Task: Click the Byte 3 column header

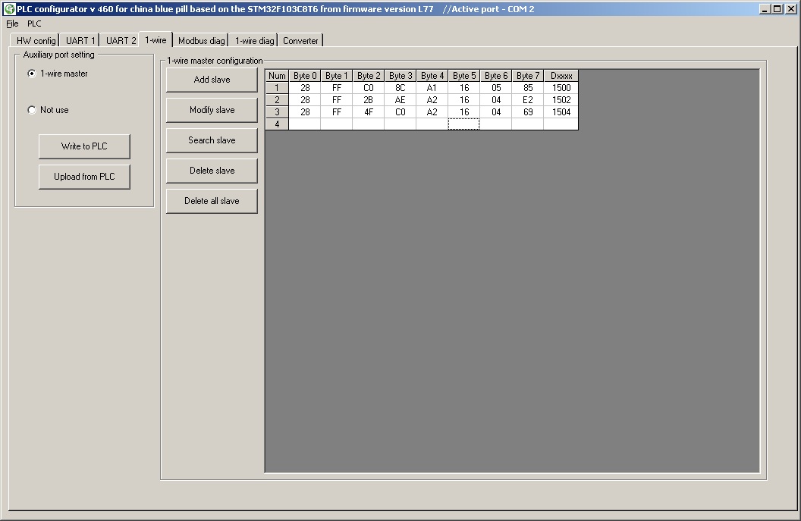Action: (x=400, y=76)
